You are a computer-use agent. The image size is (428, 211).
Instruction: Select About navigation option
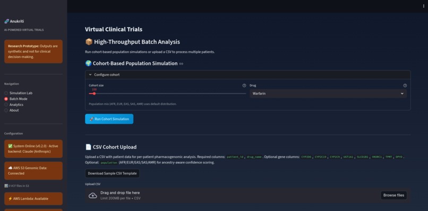[x=12, y=111]
